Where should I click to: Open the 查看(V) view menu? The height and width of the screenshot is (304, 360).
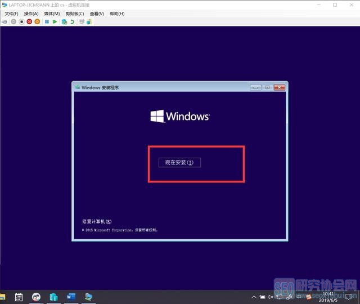click(97, 14)
